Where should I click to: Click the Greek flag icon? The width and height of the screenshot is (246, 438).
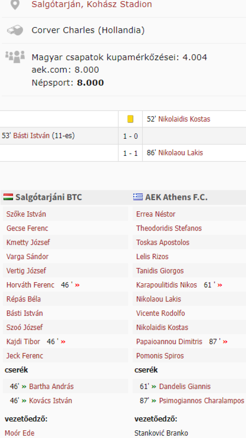138,197
